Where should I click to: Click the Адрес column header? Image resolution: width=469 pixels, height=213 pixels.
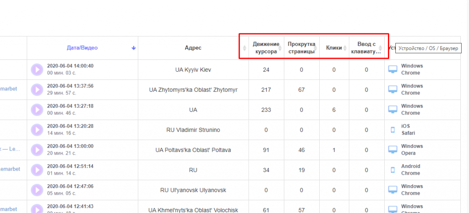193,48
